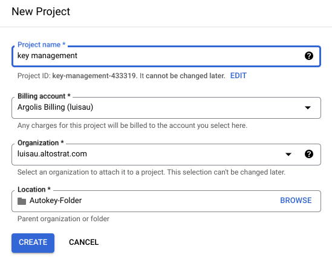This screenshot has height=260, width=332.
Task: Open the Project name help icon
Action: (309, 56)
